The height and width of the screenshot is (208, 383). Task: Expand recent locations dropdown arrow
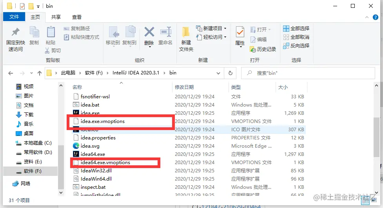[31, 73]
